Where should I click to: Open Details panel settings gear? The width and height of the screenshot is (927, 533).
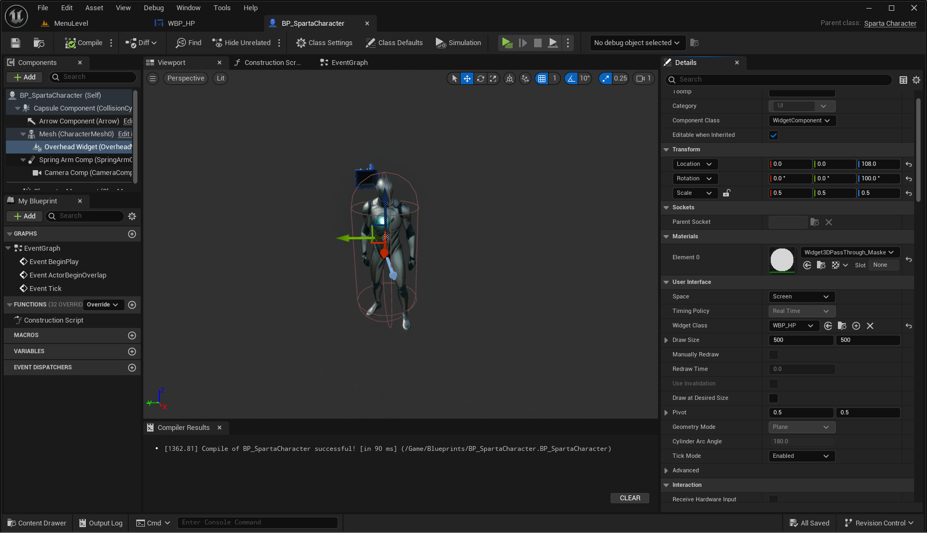coord(916,80)
